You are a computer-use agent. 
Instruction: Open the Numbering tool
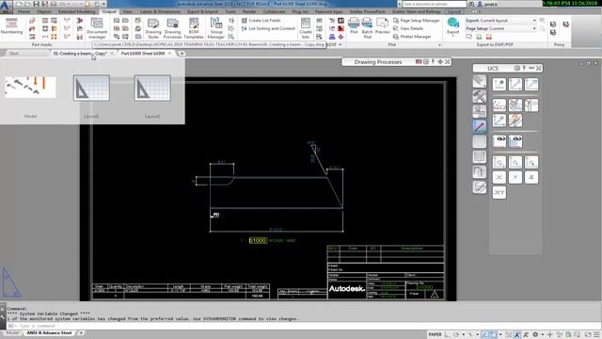tap(11, 25)
